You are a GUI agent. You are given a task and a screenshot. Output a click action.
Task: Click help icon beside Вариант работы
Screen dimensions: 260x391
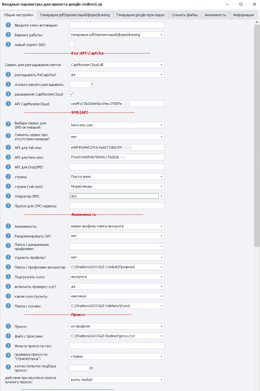pos(8,35)
